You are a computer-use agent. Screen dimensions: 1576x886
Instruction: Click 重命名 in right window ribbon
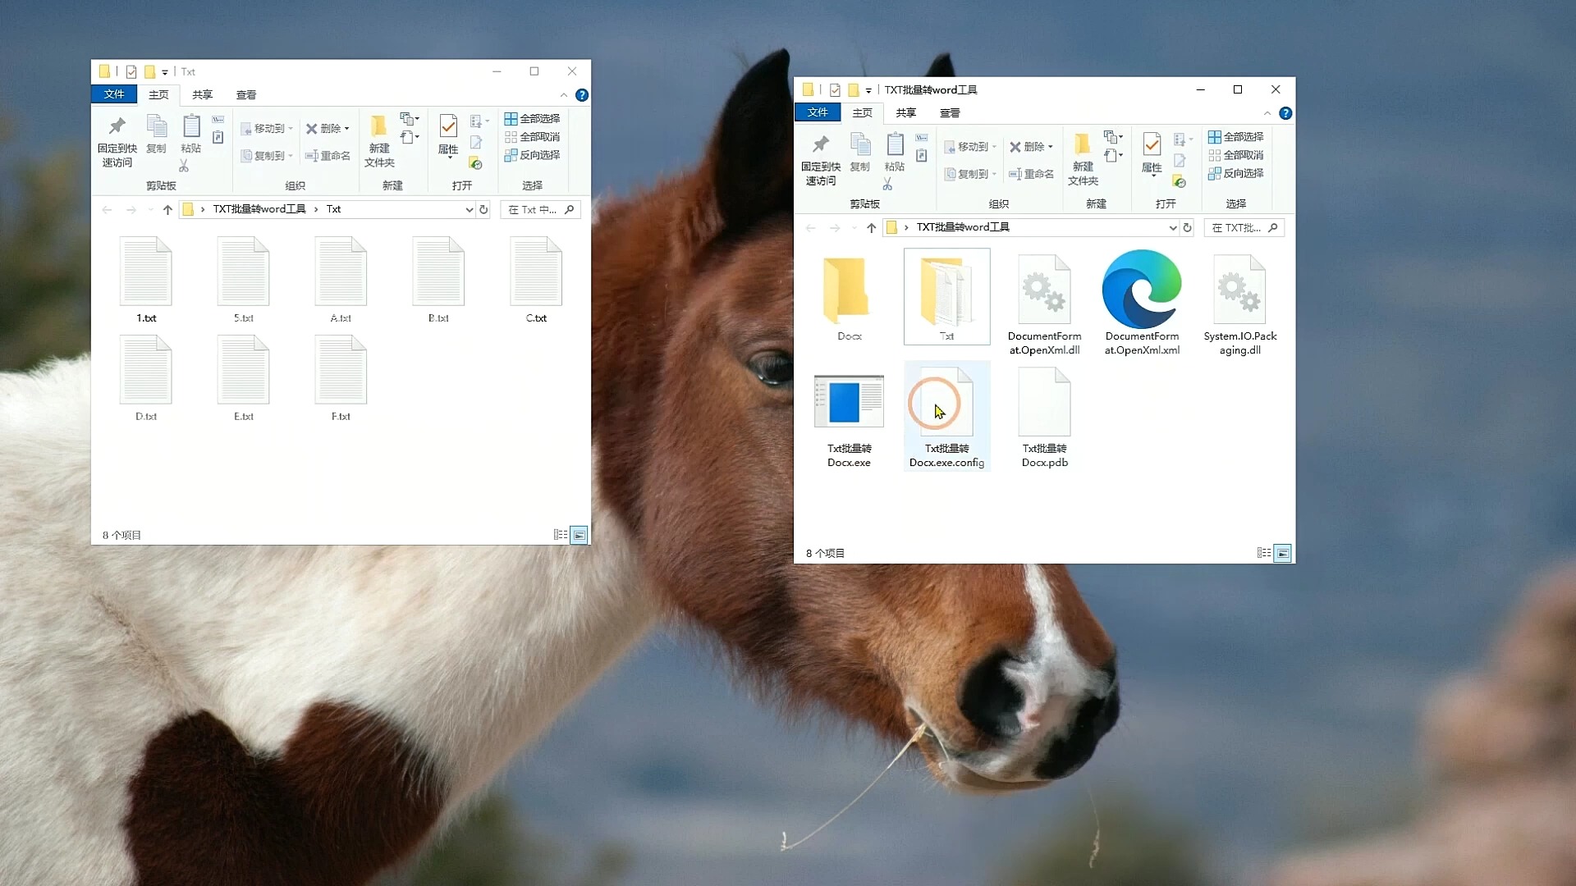pyautogui.click(x=1031, y=174)
